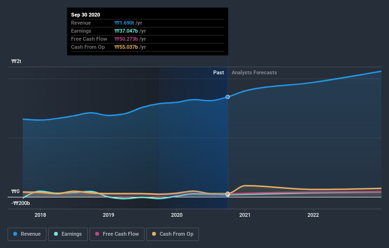Toggle the Free Cash Flow legend series

(x=117, y=234)
